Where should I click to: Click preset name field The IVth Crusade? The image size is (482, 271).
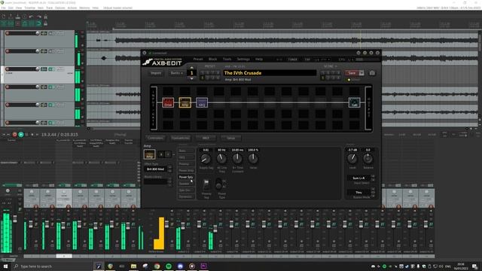click(270, 73)
